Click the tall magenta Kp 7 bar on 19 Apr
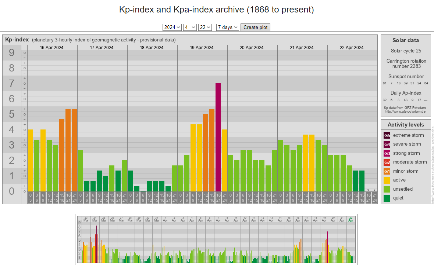 (x=218, y=137)
